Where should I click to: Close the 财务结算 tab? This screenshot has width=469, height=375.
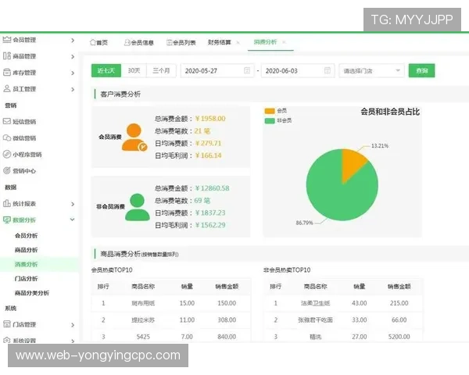[238, 42]
